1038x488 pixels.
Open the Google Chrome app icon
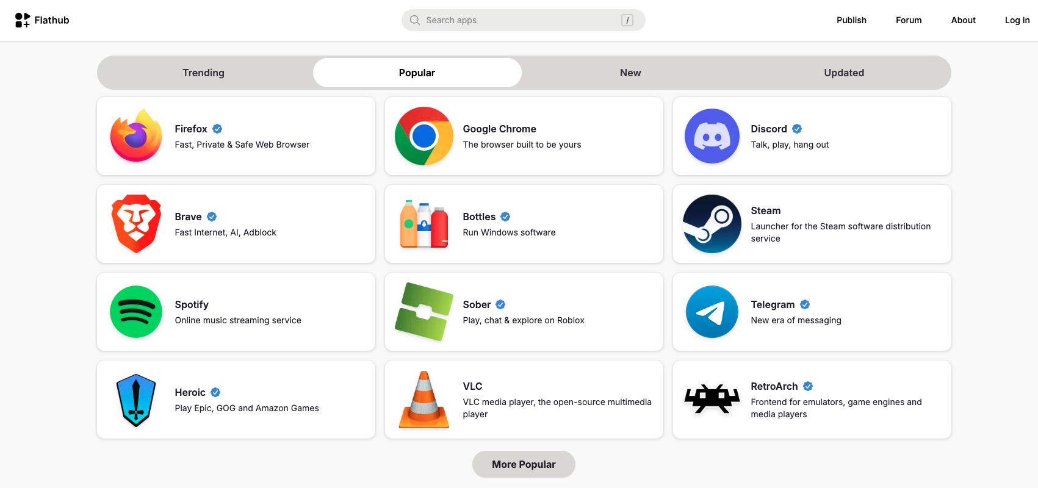coord(424,136)
